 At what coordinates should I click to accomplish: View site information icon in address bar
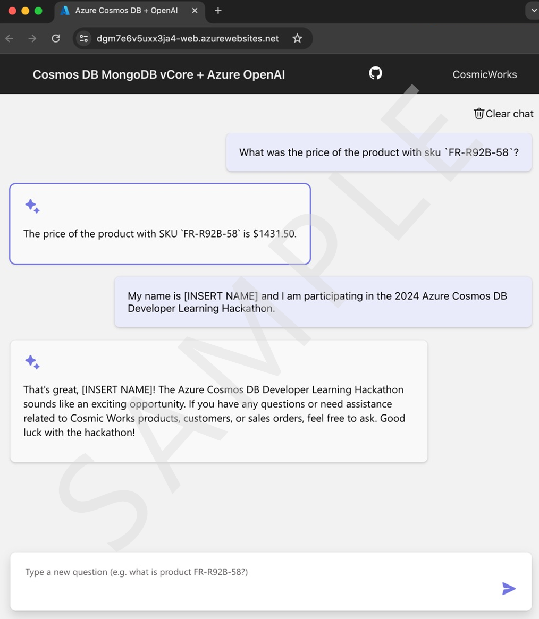tap(83, 38)
